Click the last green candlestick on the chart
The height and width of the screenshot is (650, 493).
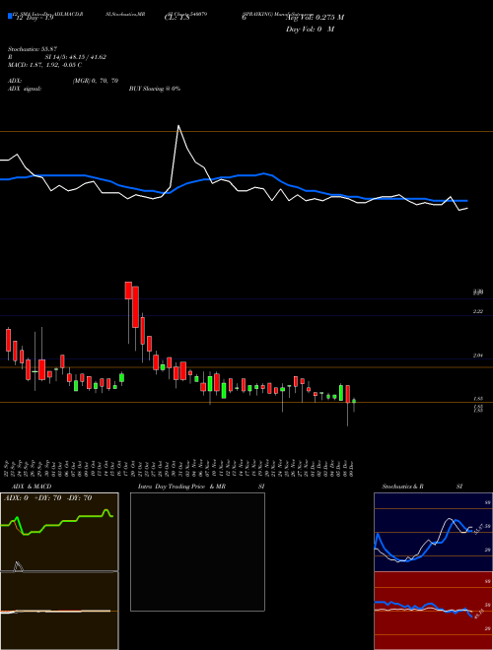[x=354, y=401]
